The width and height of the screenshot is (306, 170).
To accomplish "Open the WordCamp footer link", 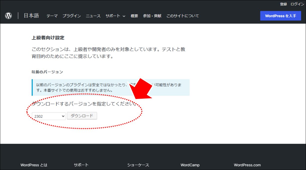I will point(190,165).
